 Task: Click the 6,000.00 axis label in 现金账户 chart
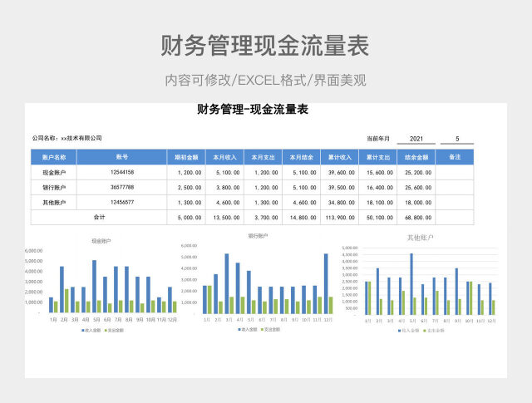pos(33,251)
